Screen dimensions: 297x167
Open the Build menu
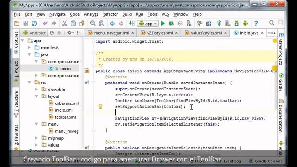click(x=127, y=14)
